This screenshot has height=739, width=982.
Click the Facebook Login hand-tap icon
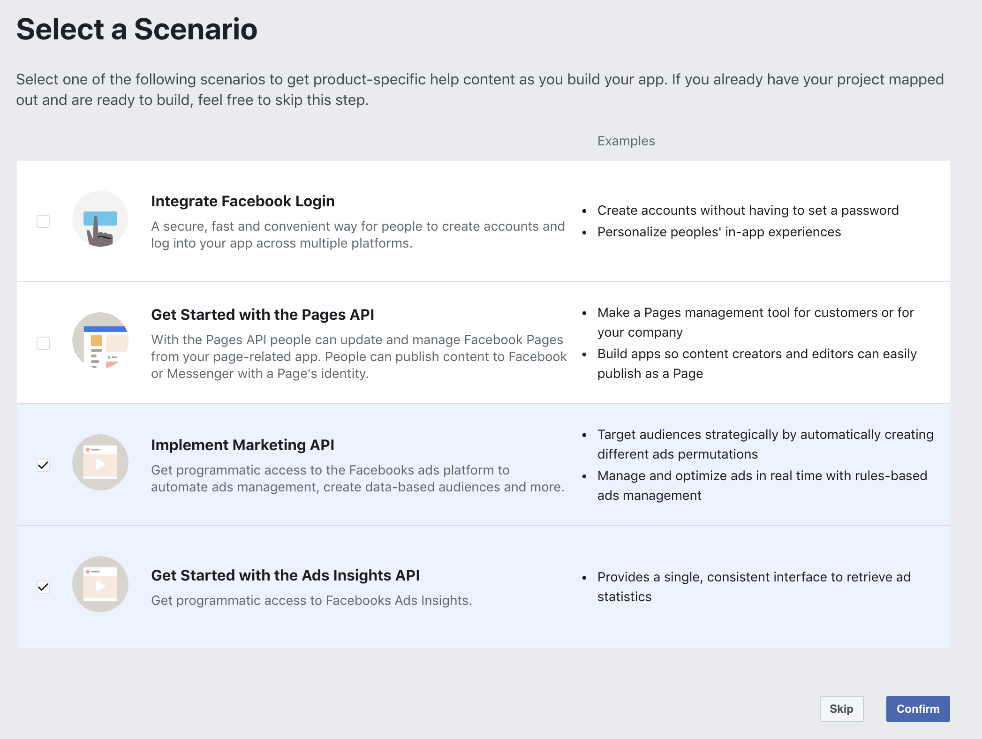click(x=100, y=219)
